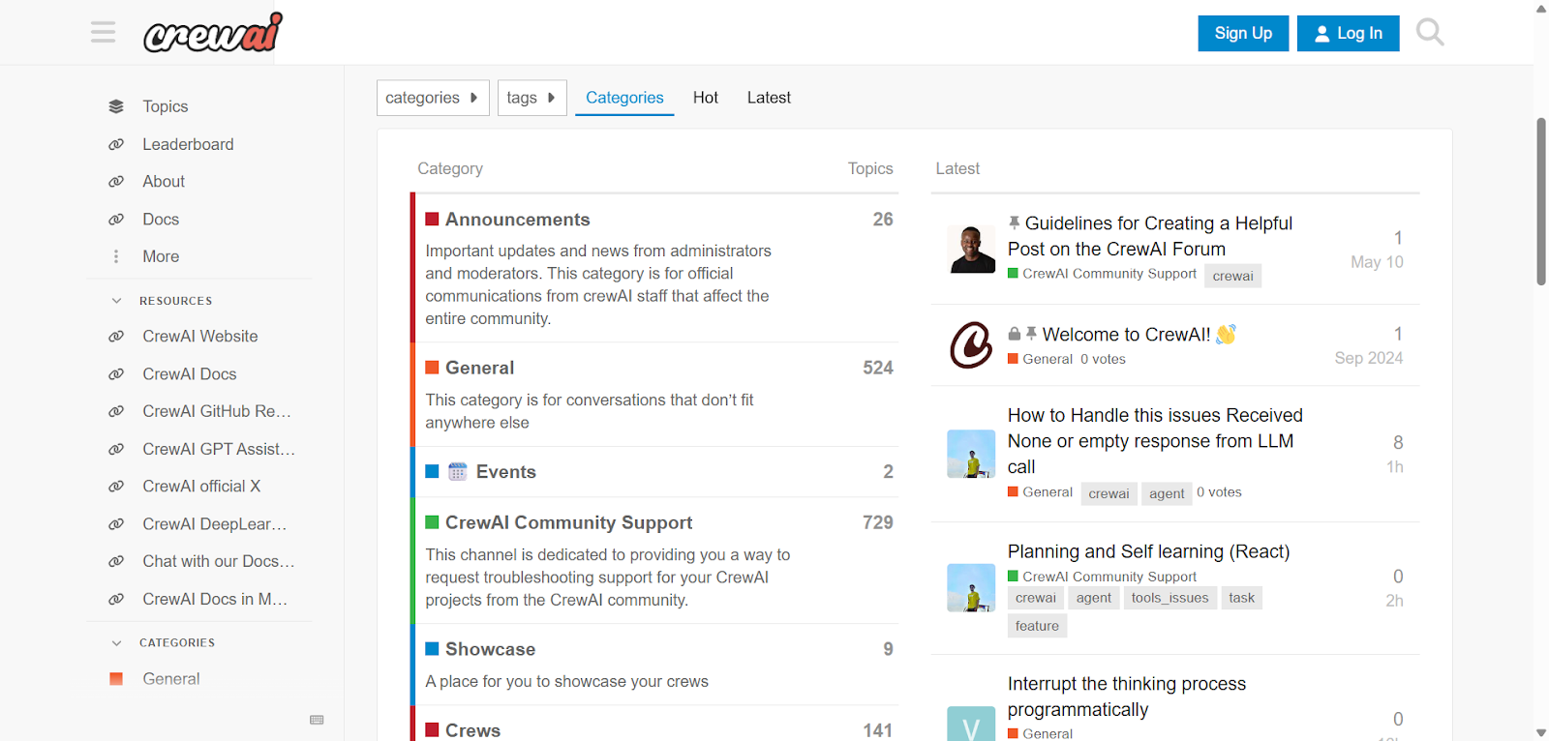Open the CrewAI official X link
The image size is (1549, 741).
click(201, 487)
